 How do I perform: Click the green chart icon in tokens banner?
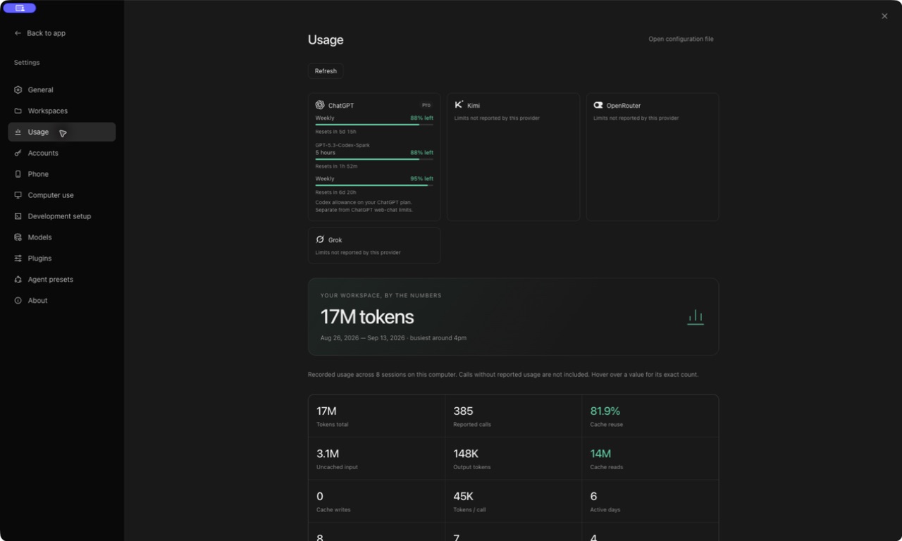(x=696, y=317)
